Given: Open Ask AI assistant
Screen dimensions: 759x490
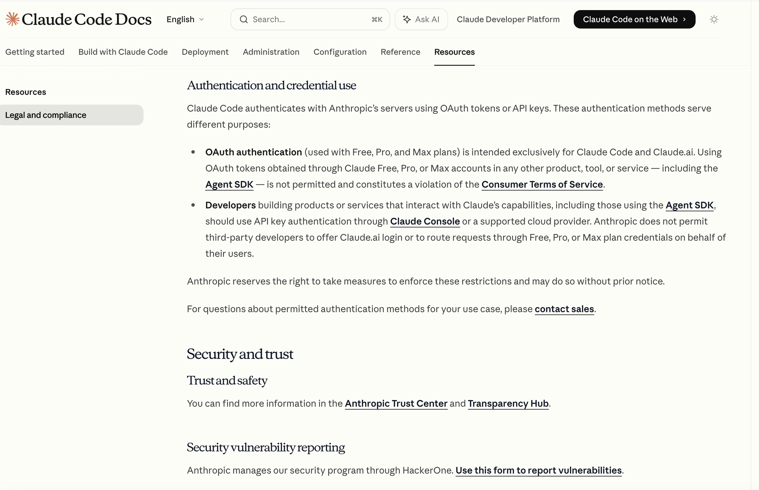Looking at the screenshot, I should (421, 19).
